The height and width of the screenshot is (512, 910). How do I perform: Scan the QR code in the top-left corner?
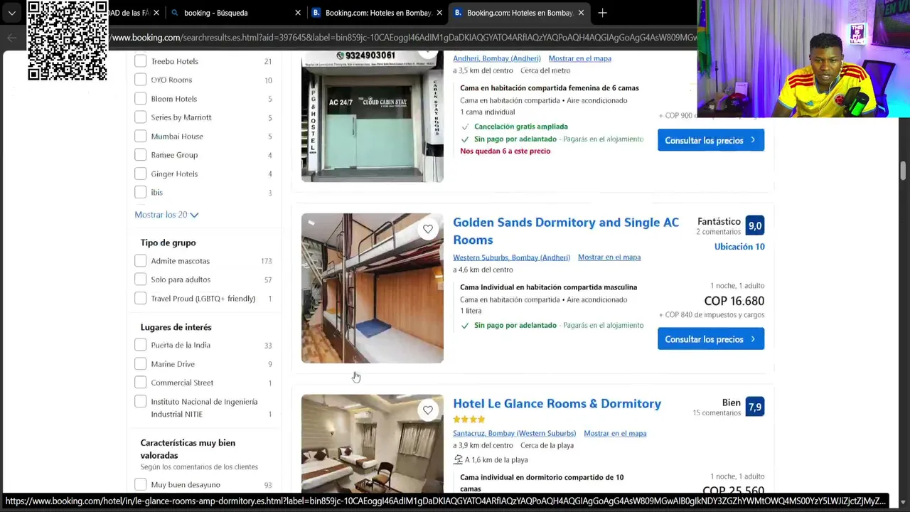coord(68,40)
